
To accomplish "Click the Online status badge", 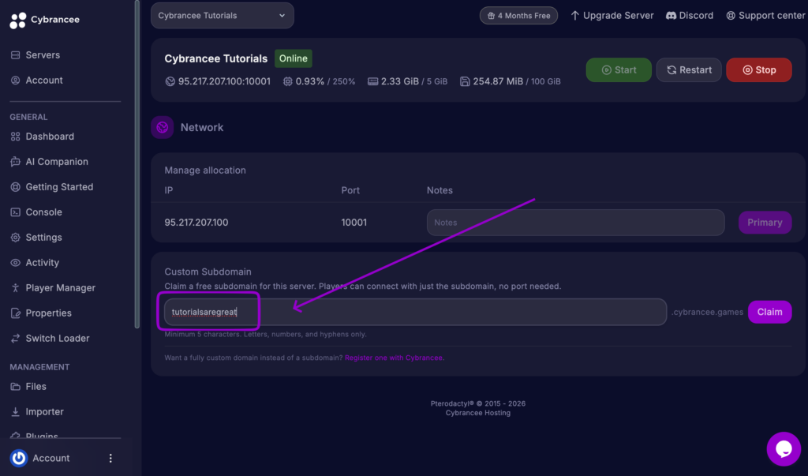I will pyautogui.click(x=294, y=58).
